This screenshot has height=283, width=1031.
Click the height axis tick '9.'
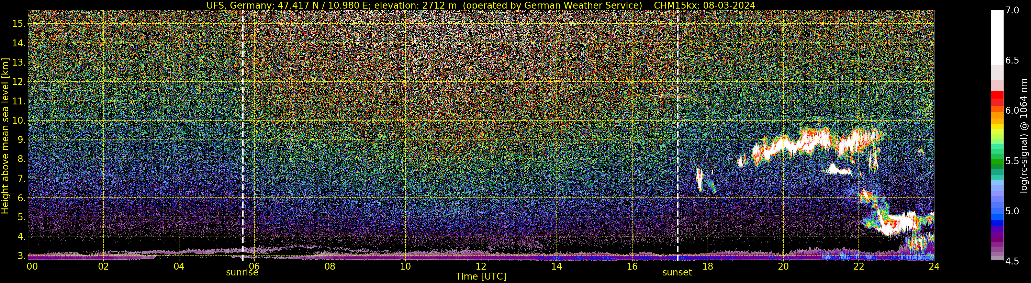[x=21, y=140]
